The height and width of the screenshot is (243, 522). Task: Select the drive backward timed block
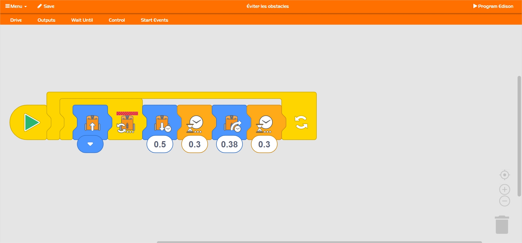coord(162,123)
